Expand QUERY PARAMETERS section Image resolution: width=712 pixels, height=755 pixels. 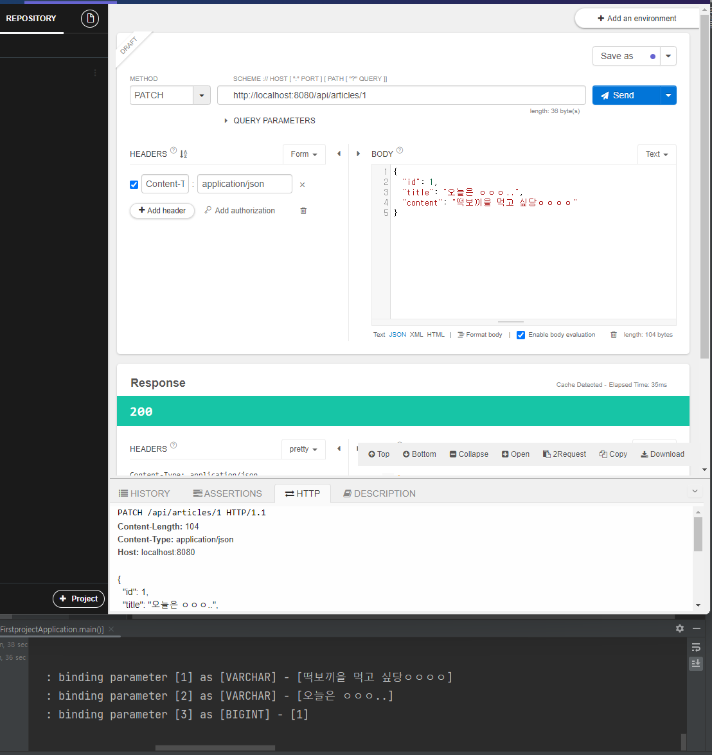(270, 121)
